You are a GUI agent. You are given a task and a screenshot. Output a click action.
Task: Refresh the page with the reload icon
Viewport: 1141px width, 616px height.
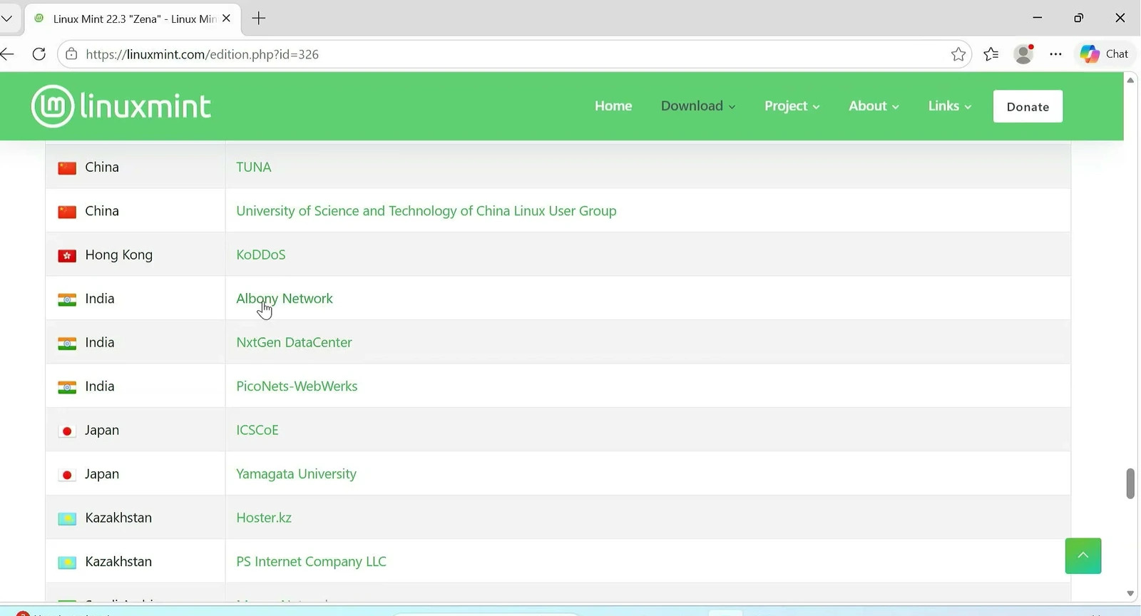coord(39,54)
